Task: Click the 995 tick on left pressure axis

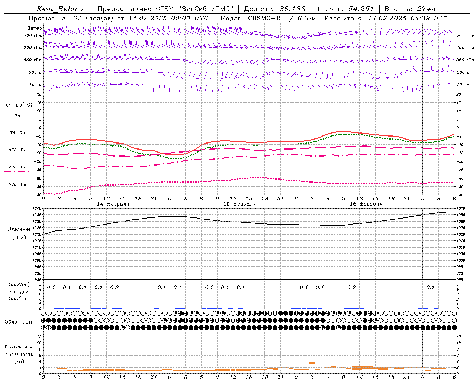Action: [x=39, y=267]
